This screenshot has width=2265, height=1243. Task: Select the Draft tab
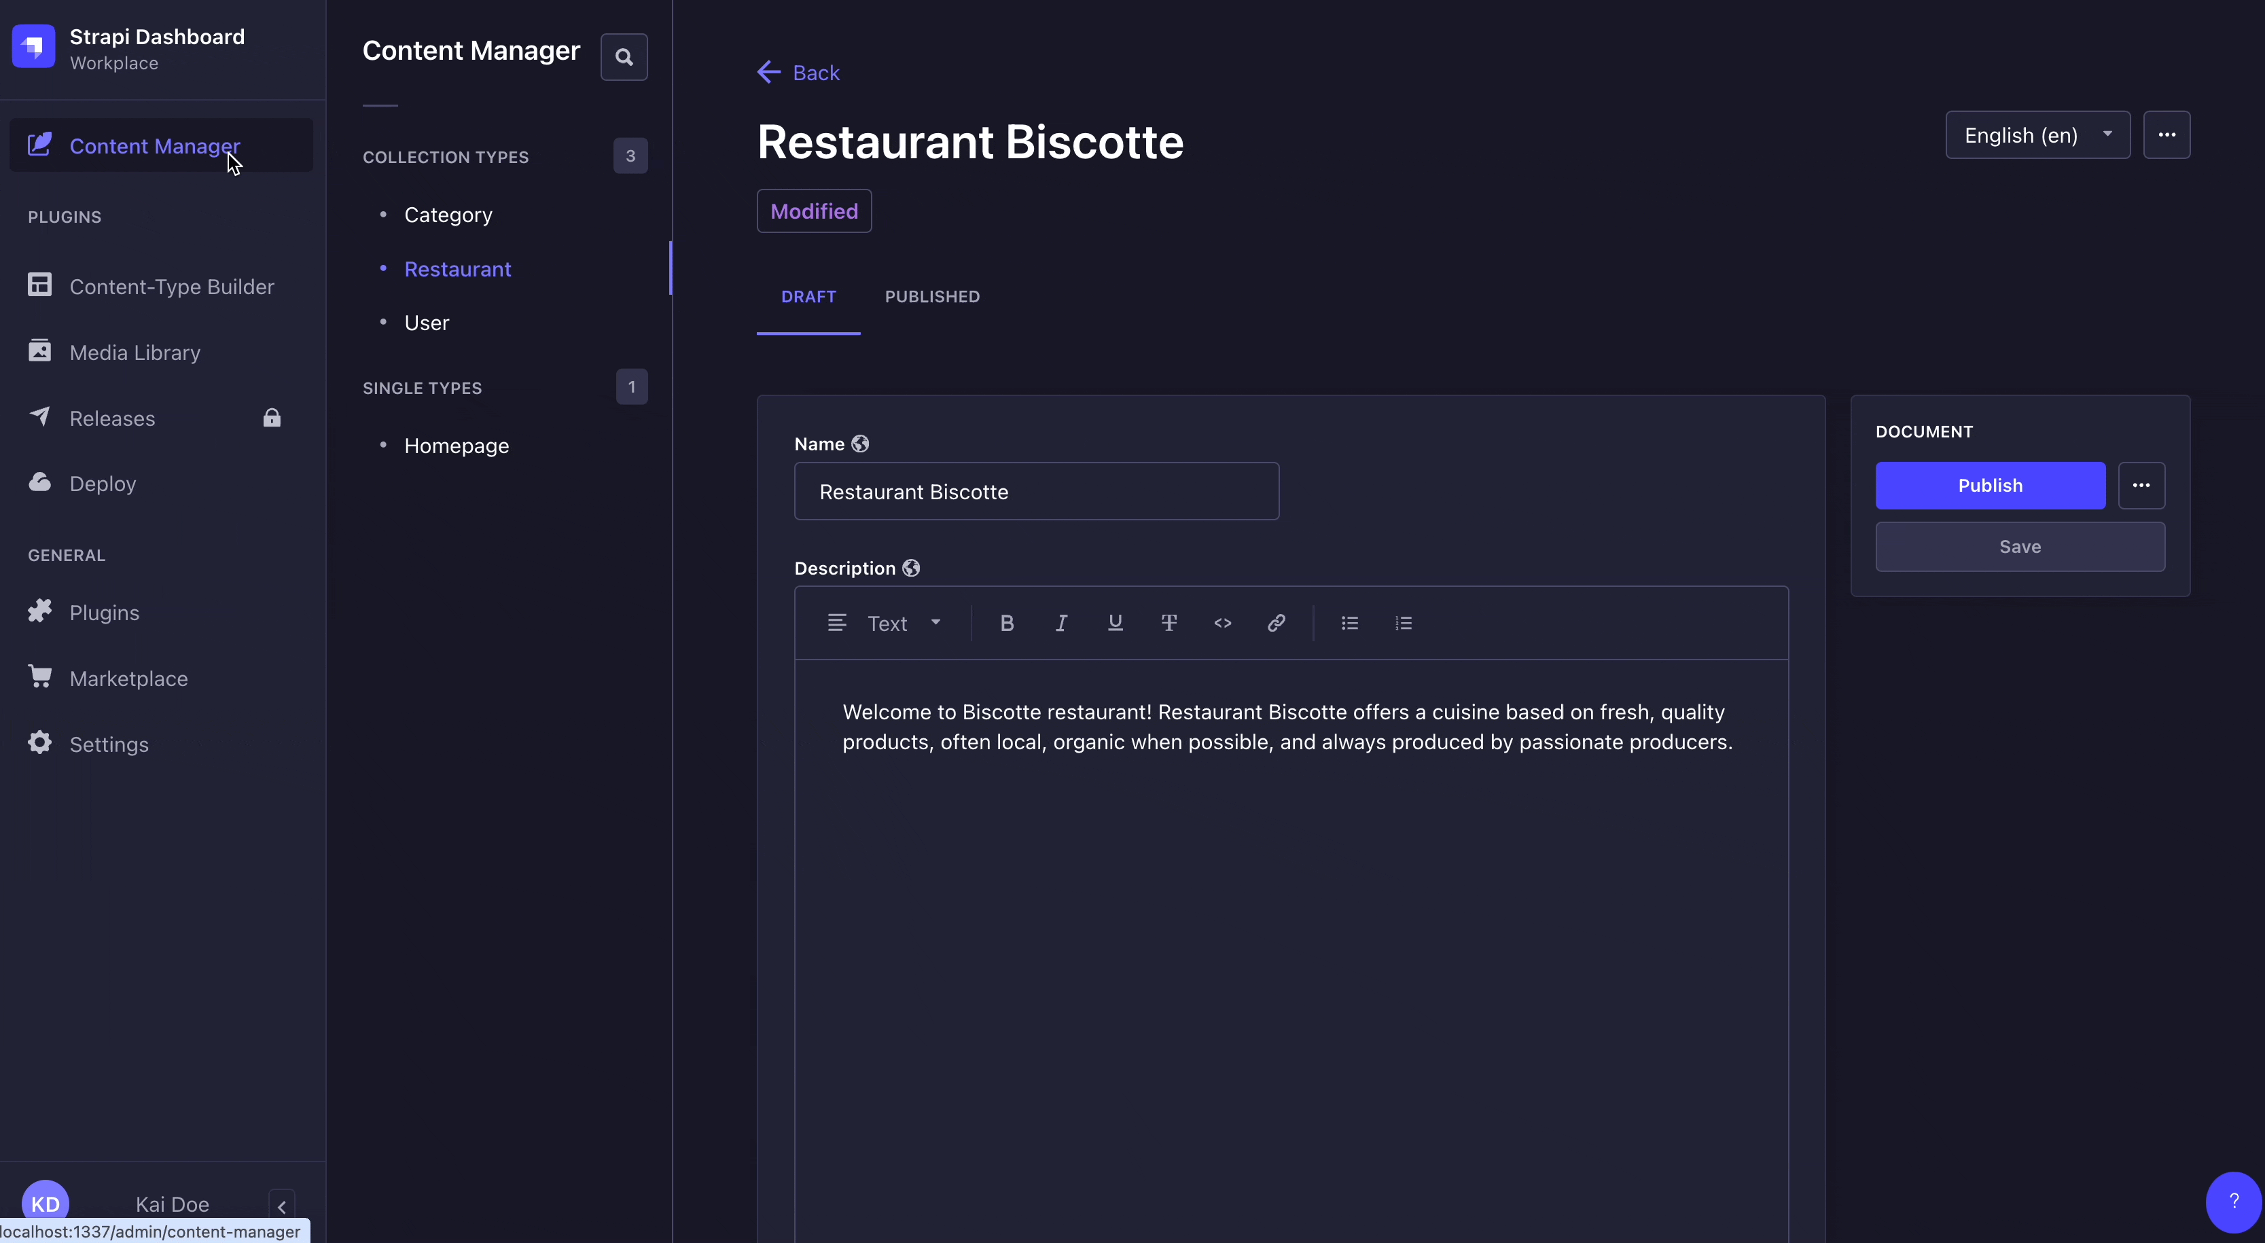pyautogui.click(x=808, y=297)
